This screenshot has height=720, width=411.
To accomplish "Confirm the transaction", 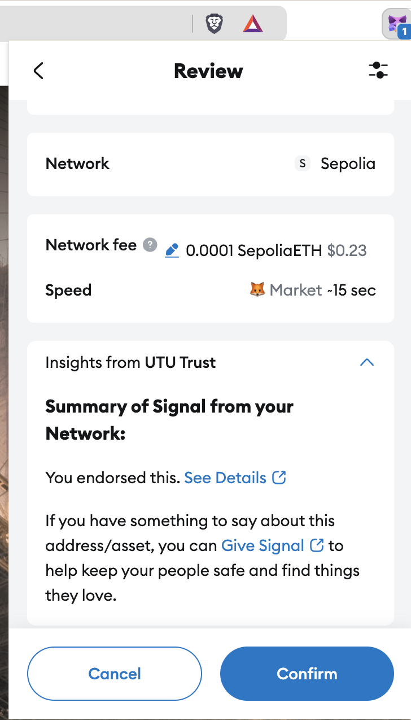I will tap(307, 674).
